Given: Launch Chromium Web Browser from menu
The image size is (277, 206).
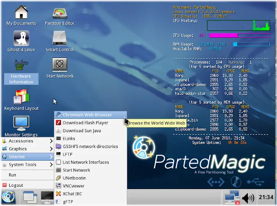Looking at the screenshot, I should [x=90, y=115].
